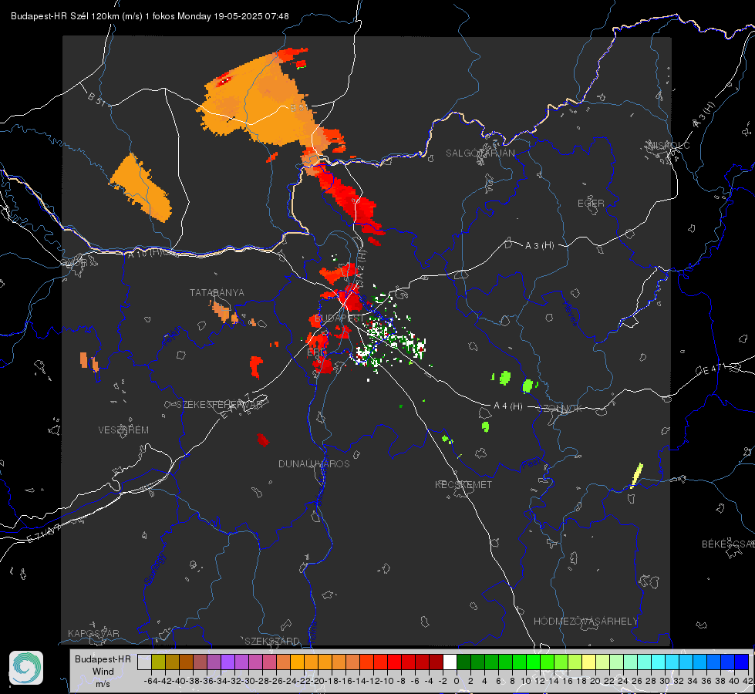Click the "A 4 (H)" road label

click(508, 406)
